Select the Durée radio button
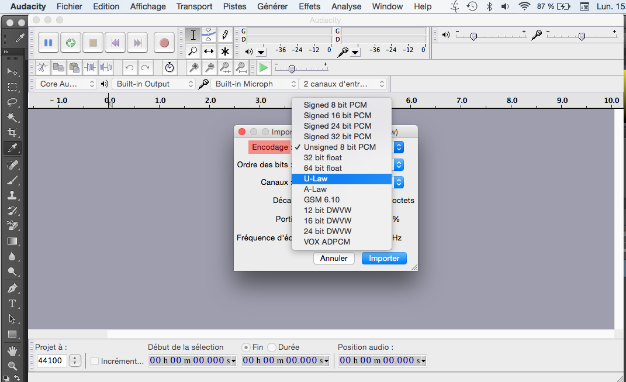The width and height of the screenshot is (626, 382). pos(272,347)
